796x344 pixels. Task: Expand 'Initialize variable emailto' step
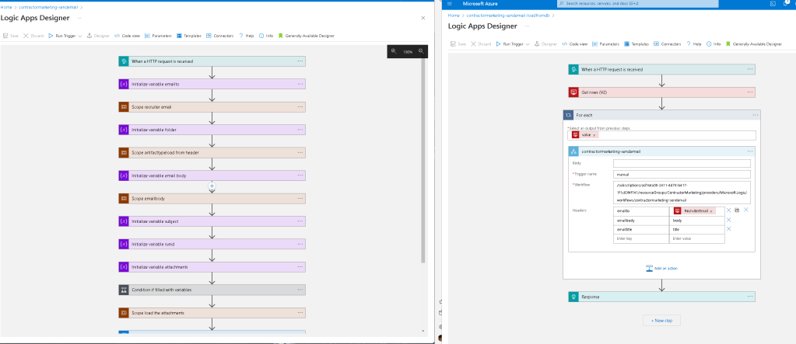coord(212,84)
